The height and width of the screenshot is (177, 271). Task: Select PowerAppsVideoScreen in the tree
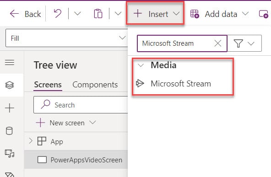[76, 160]
